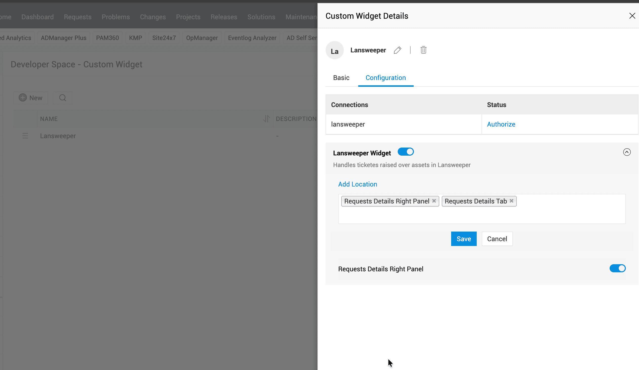
Task: Toggle the Lansweeper Widget switch
Action: [406, 152]
